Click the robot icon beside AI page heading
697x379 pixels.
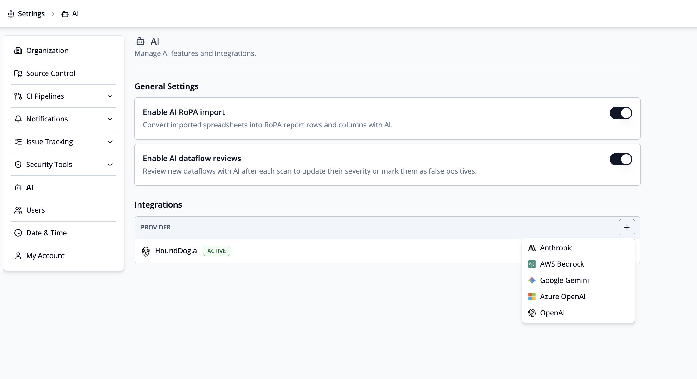(140, 42)
